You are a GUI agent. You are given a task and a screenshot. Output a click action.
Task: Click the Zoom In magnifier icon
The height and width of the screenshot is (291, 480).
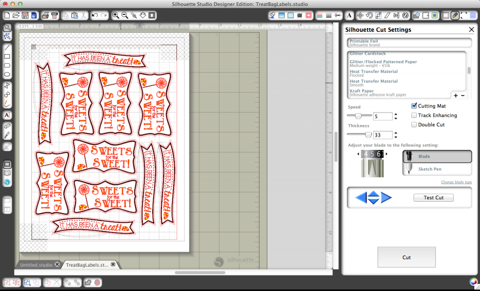(x=115, y=15)
